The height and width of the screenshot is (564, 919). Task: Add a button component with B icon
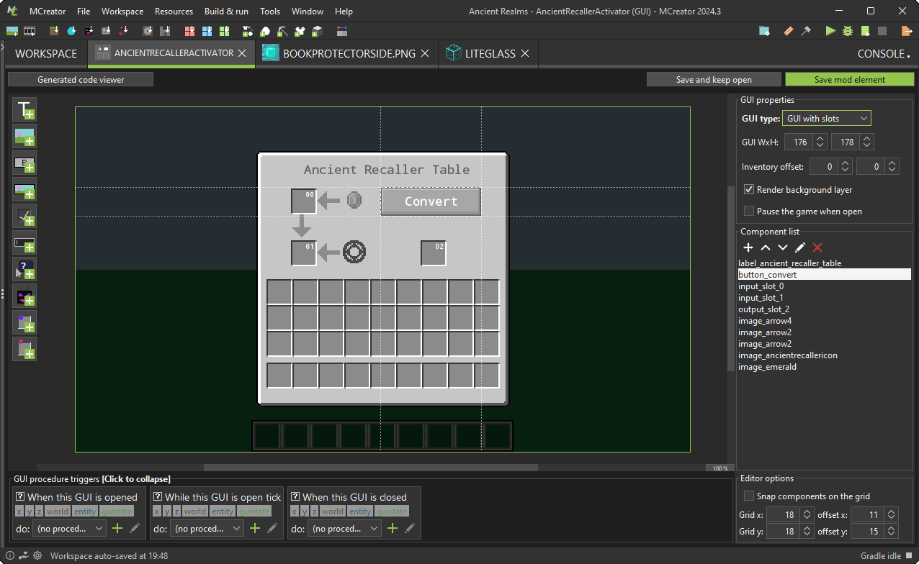24,163
